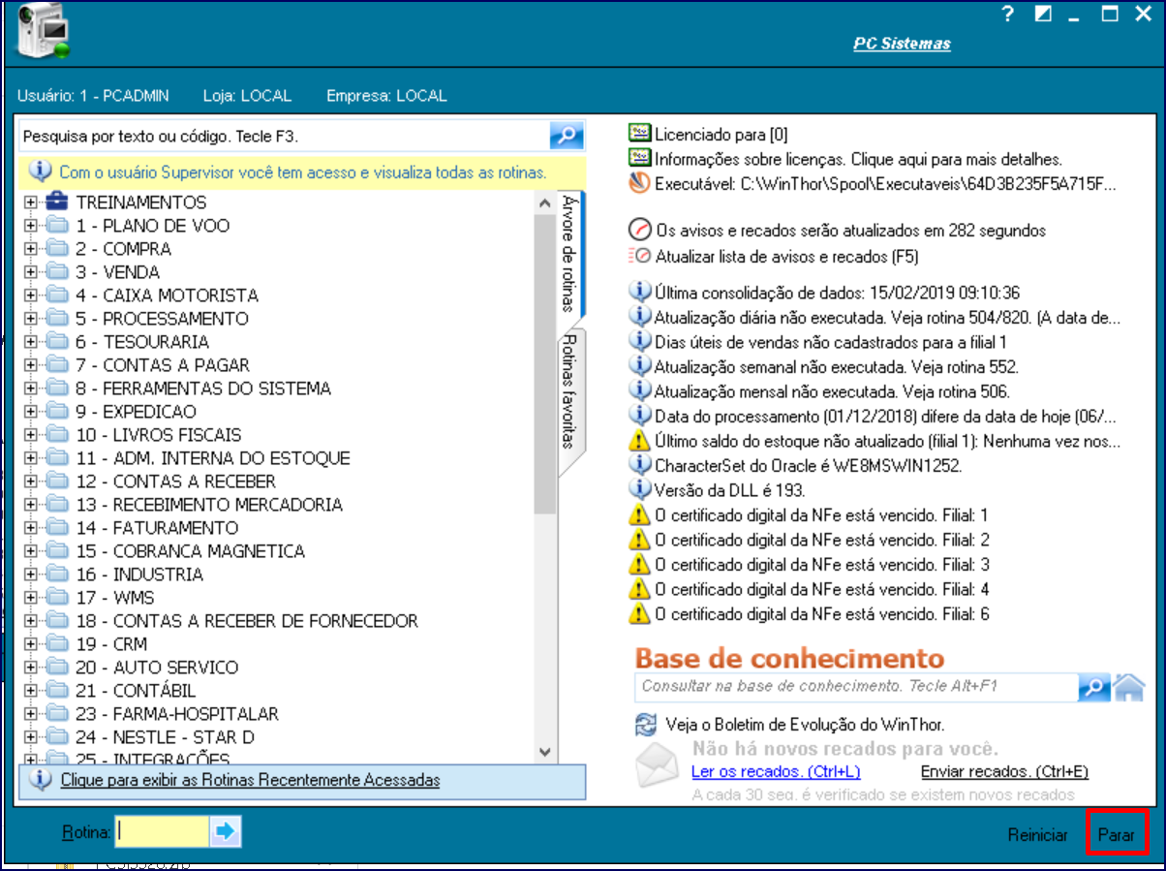Image resolution: width=1166 pixels, height=871 pixels.
Task: Click the refresh icon for Atualizar lista de avisos
Action: pyautogui.click(x=639, y=257)
